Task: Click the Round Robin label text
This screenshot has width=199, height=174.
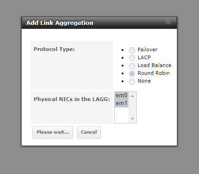Action: [154, 73]
